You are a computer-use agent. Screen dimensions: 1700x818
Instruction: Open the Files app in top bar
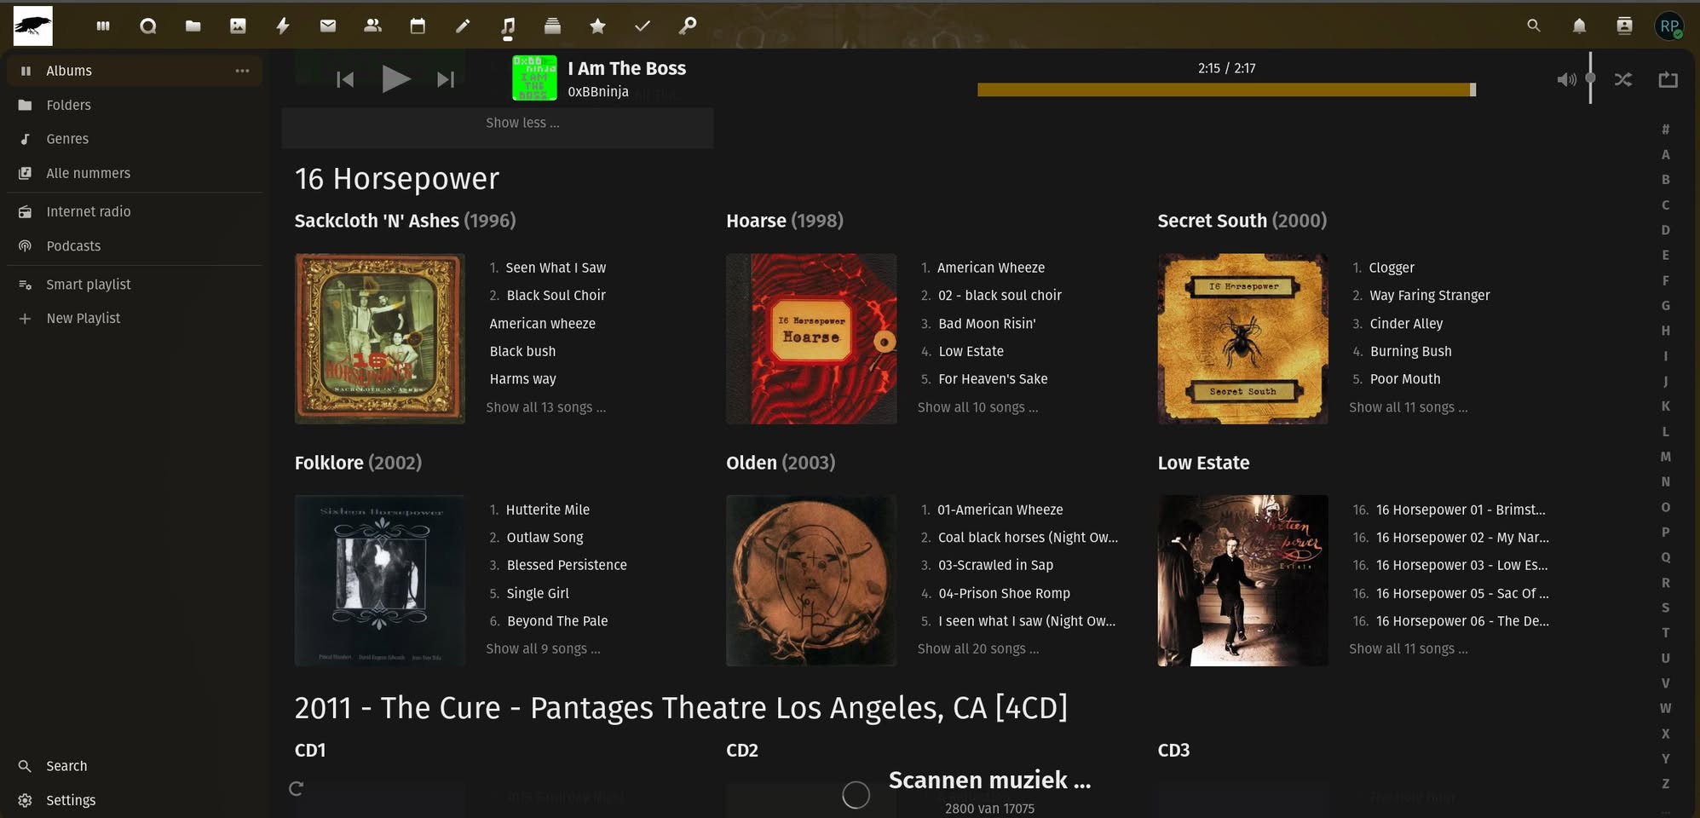[x=193, y=26]
